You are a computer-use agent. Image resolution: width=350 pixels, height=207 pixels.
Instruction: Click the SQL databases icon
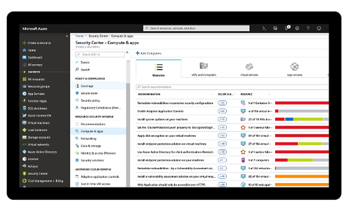pyautogui.click(x=24, y=108)
